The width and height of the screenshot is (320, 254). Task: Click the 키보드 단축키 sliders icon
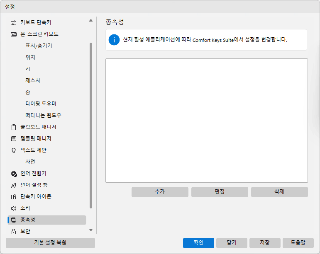click(x=14, y=23)
